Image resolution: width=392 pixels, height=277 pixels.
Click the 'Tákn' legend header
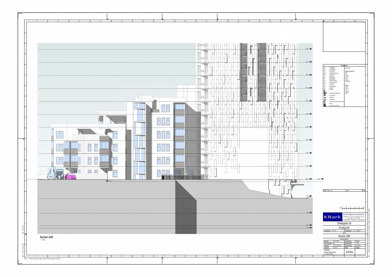point(344,66)
